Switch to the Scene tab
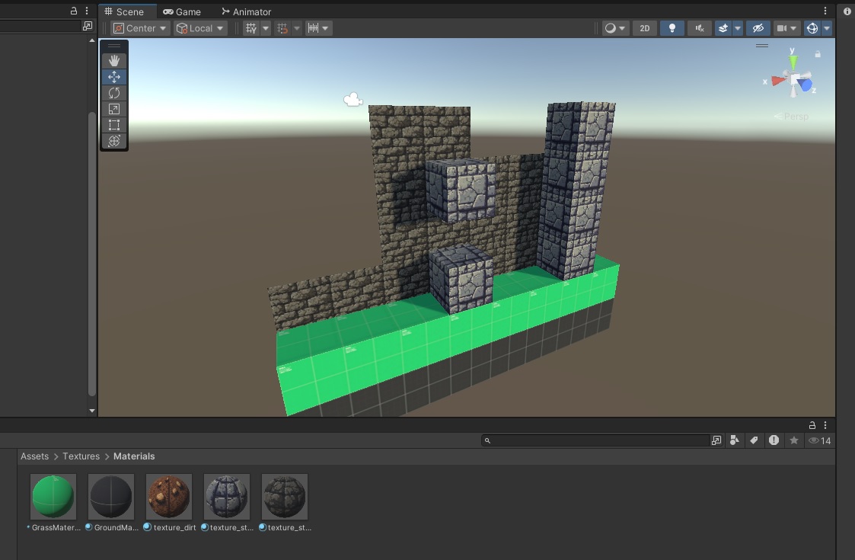Screen dimensions: 855x560 [x=124, y=11]
